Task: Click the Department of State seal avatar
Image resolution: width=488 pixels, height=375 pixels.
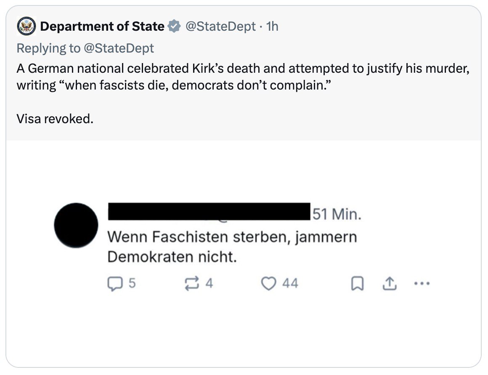Action: 27,26
